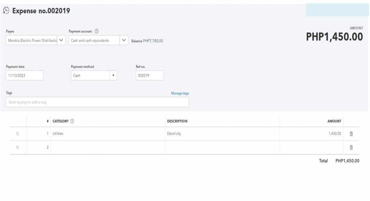Grab the drag handle of line 2
This screenshot has height=201, width=370.
coord(17,148)
